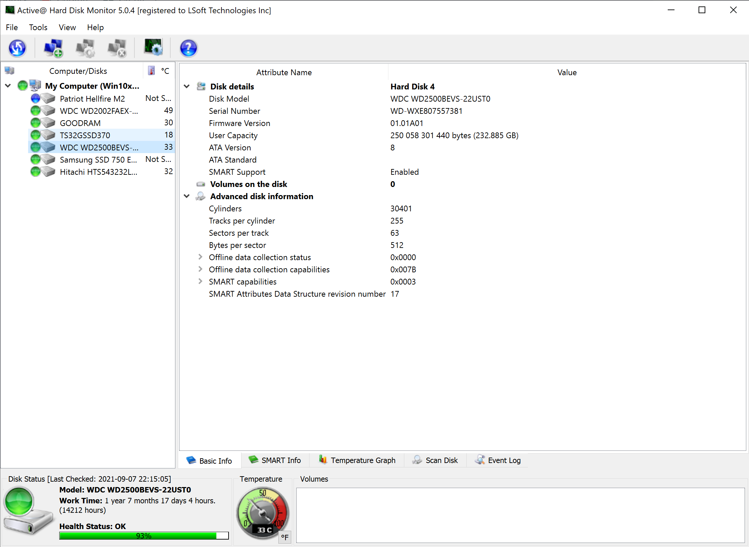Click the disk icon next to TS32GSSD370
This screenshot has height=547, width=749.
48,135
